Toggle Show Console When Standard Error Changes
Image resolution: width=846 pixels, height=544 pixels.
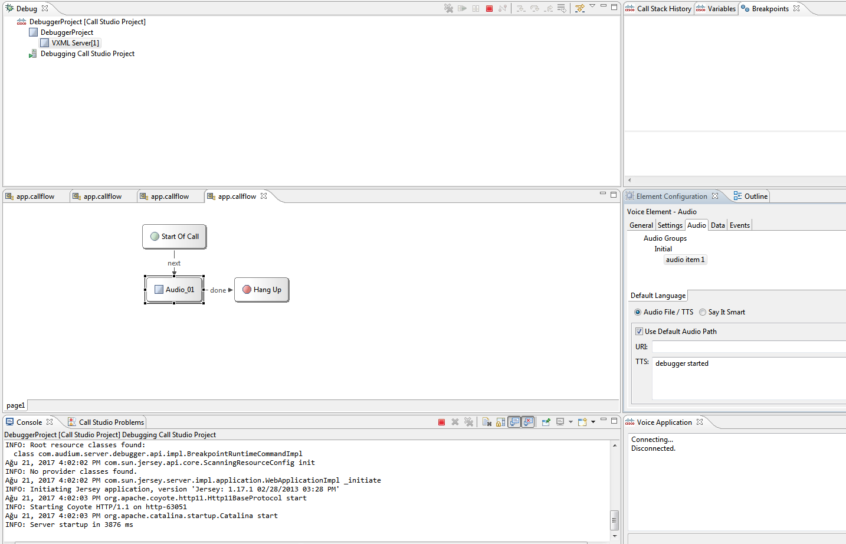(528, 422)
